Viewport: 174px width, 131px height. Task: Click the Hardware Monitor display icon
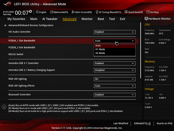(x=146, y=19)
